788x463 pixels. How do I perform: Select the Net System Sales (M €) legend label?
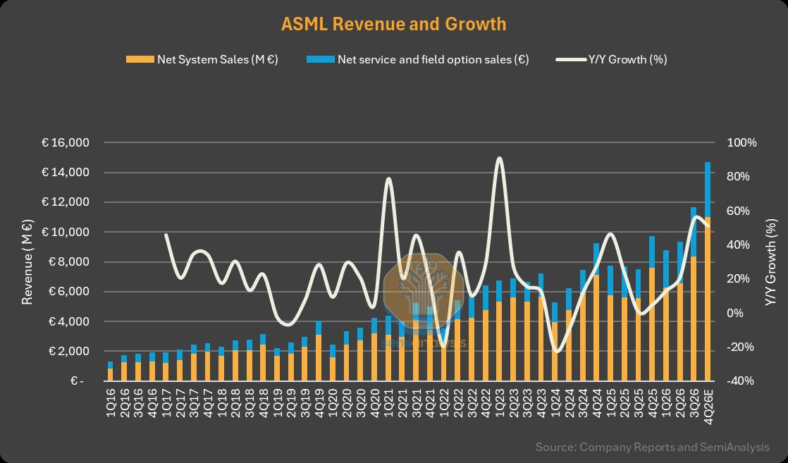[x=218, y=59]
